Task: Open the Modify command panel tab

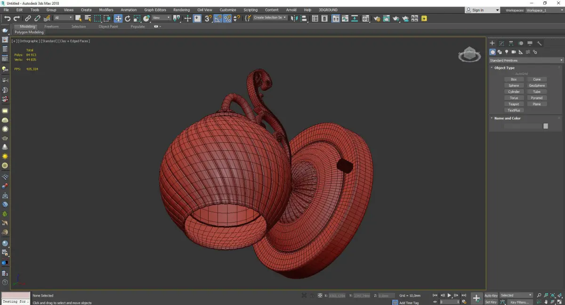Action: coord(501,43)
